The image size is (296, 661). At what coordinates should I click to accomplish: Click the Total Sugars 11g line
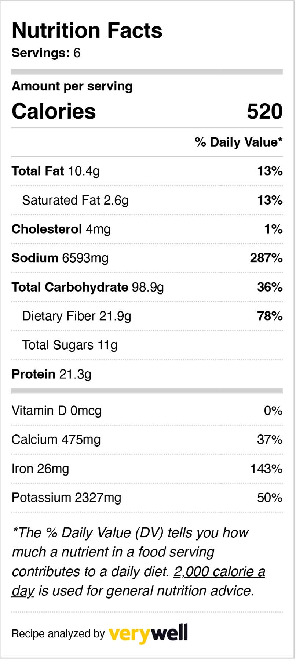(x=70, y=345)
